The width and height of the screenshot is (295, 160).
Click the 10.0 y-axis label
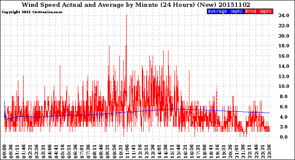(284, 86)
